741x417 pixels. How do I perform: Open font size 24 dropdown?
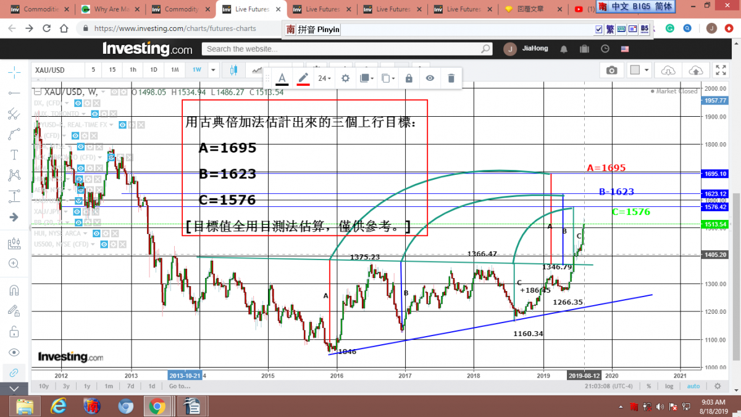[324, 78]
